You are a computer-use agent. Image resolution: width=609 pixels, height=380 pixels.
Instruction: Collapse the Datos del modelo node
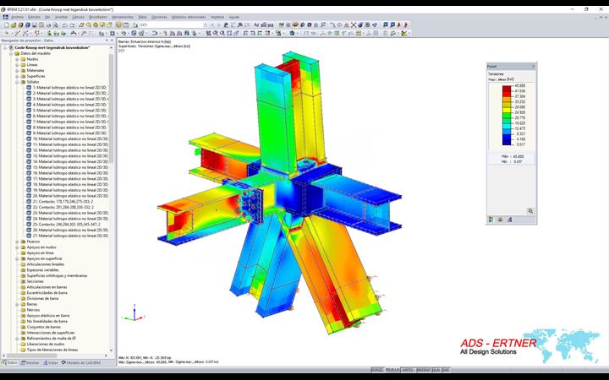[x=11, y=53]
